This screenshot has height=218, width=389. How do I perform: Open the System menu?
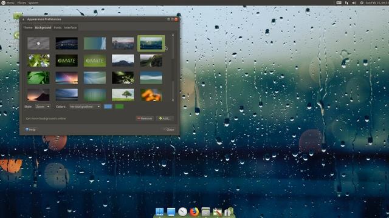point(33,2)
